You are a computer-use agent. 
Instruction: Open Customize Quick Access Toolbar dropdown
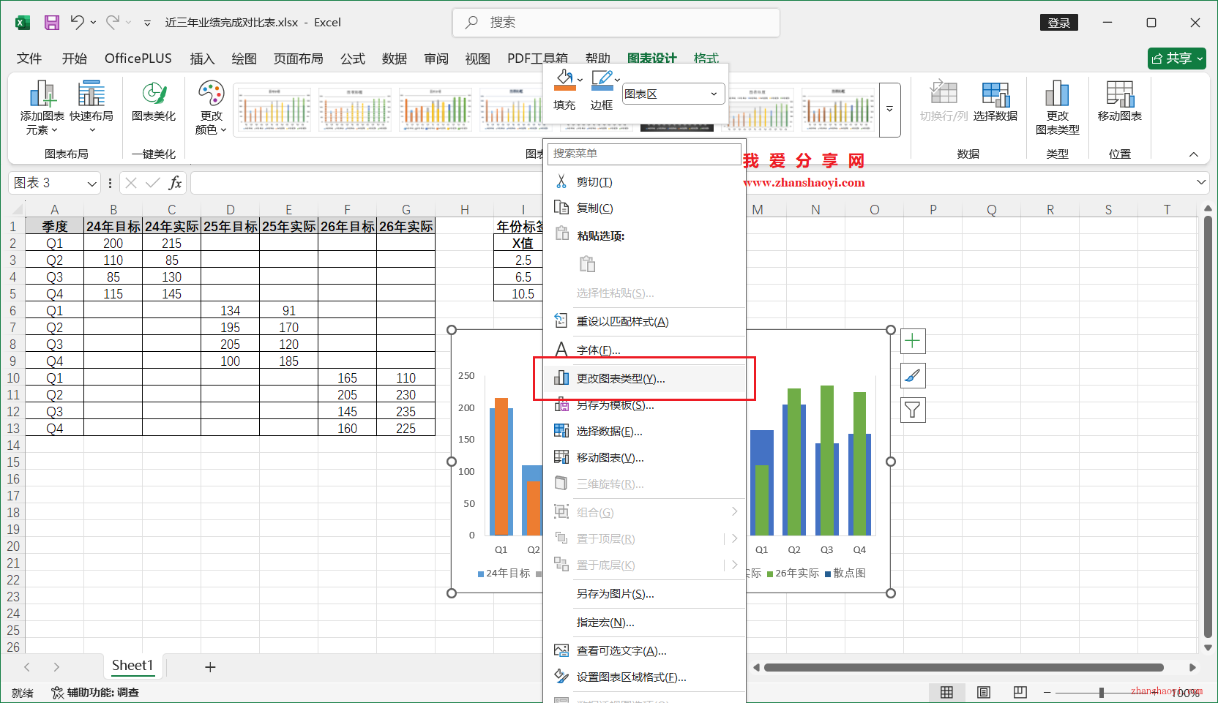click(x=147, y=23)
